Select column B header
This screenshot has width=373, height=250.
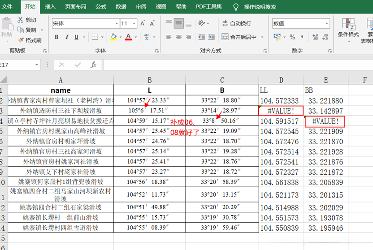coord(150,80)
